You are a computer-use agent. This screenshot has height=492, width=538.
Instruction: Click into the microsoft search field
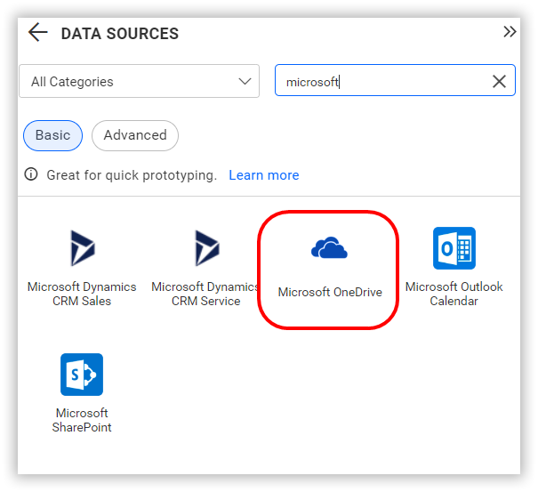pyautogui.click(x=395, y=80)
